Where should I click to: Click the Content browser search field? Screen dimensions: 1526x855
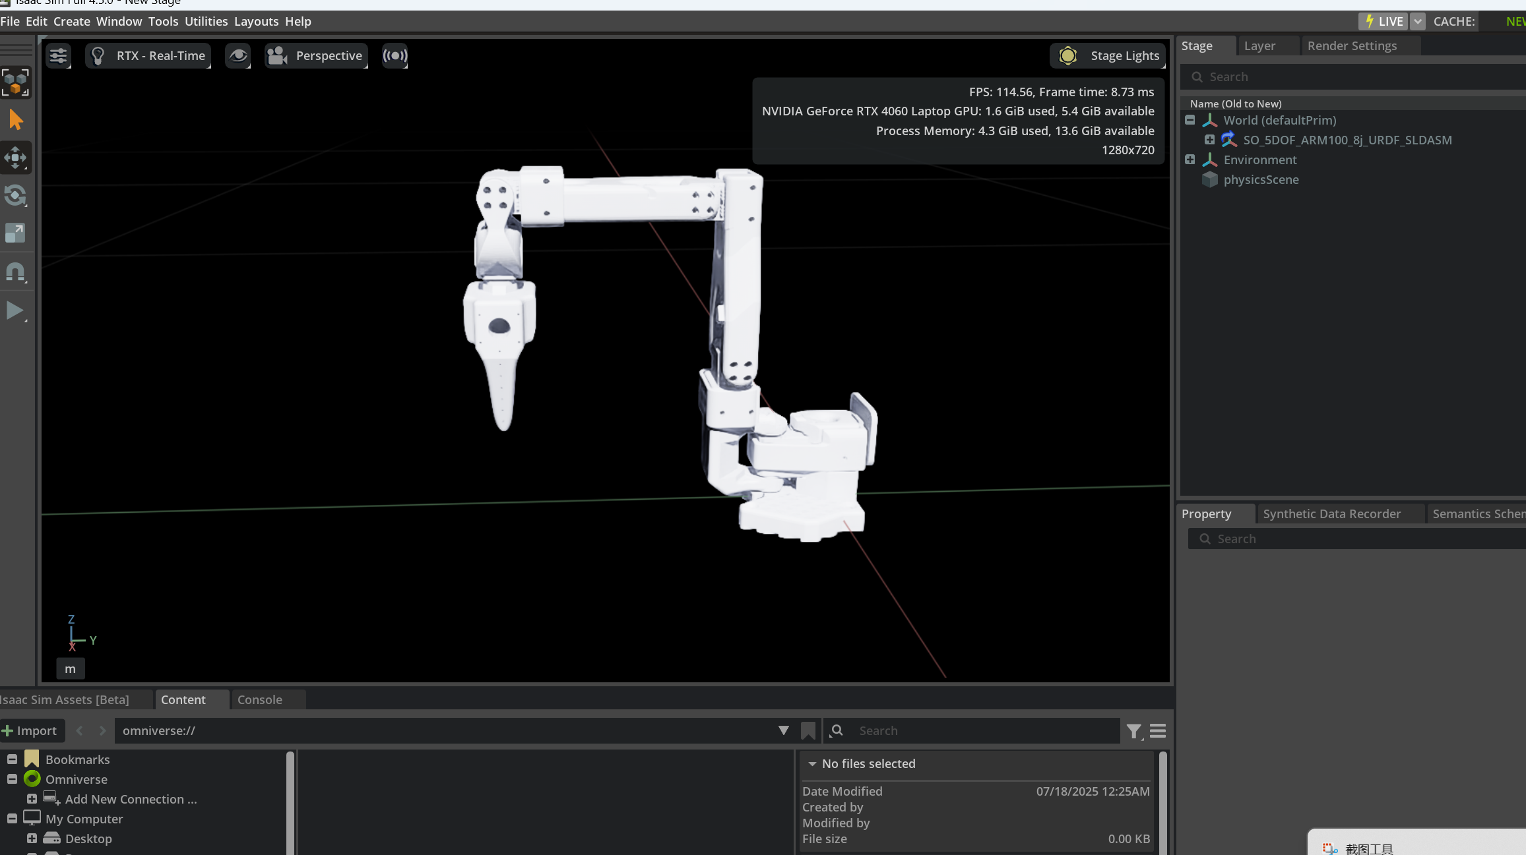click(x=972, y=731)
